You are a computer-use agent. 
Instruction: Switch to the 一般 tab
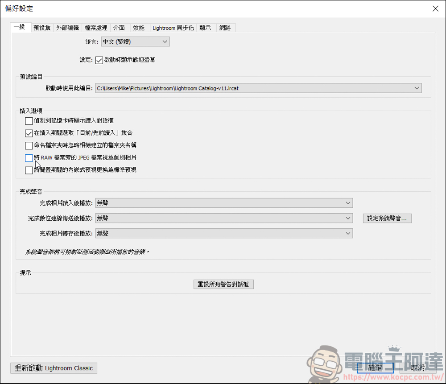[21, 27]
